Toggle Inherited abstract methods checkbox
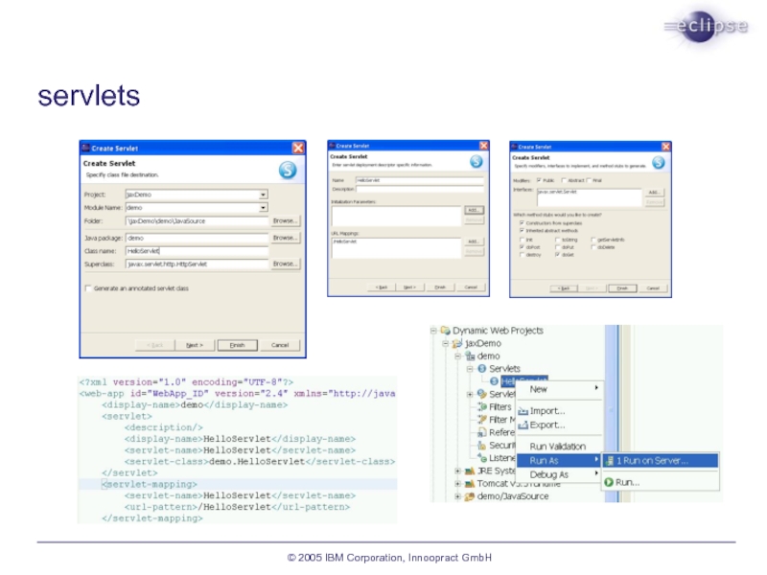The image size is (767, 575). pos(522,230)
